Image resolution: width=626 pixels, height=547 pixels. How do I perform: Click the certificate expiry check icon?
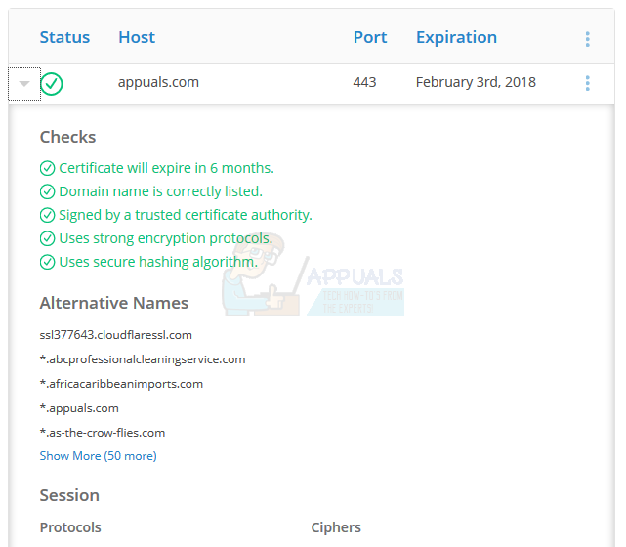[x=47, y=168]
